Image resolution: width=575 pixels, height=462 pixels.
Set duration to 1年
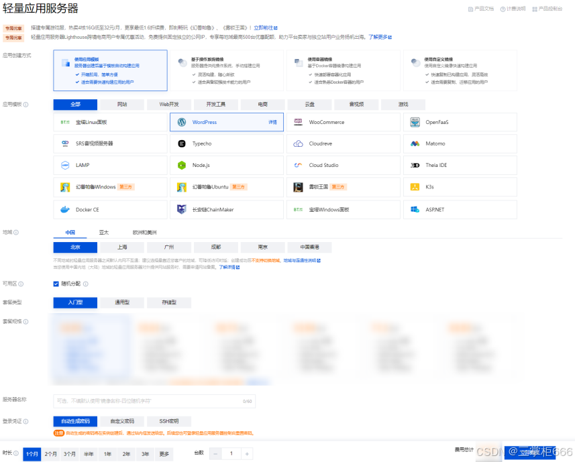(107, 455)
